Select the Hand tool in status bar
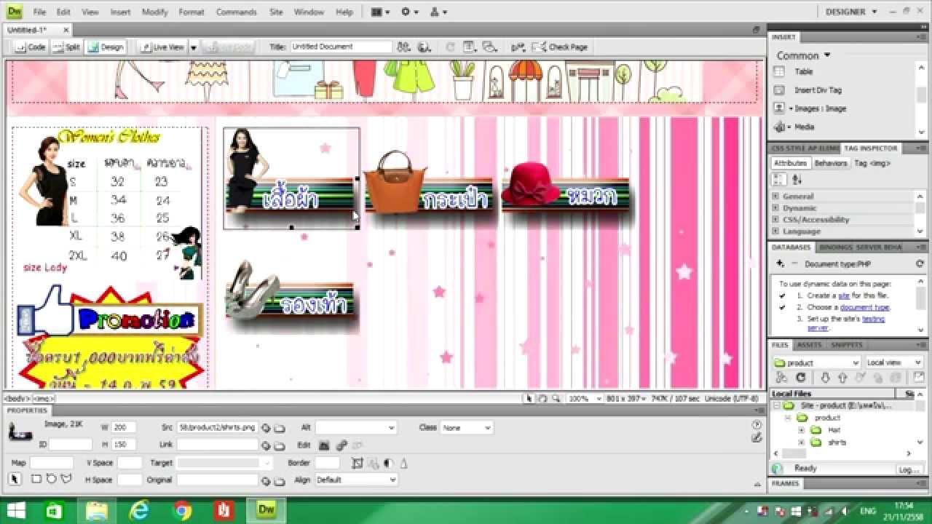 (543, 399)
